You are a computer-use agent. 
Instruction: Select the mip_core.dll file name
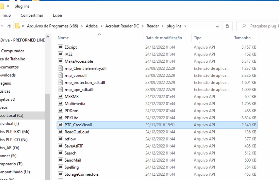[x=76, y=75]
